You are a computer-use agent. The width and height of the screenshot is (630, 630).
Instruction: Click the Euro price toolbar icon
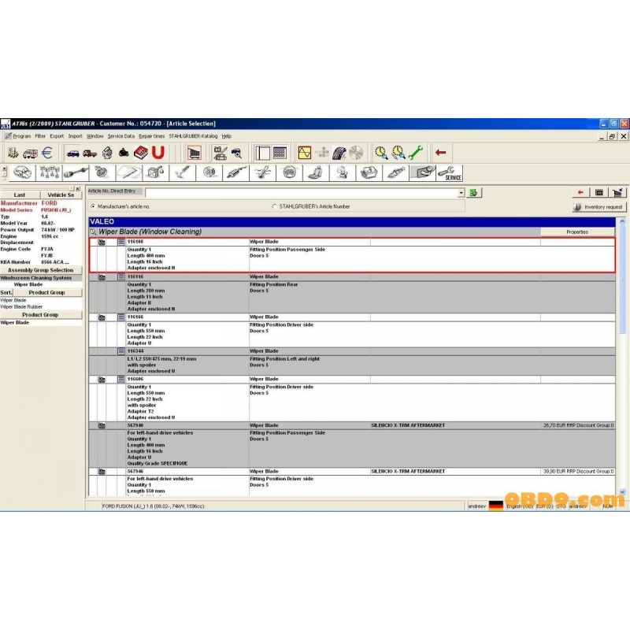(x=47, y=153)
